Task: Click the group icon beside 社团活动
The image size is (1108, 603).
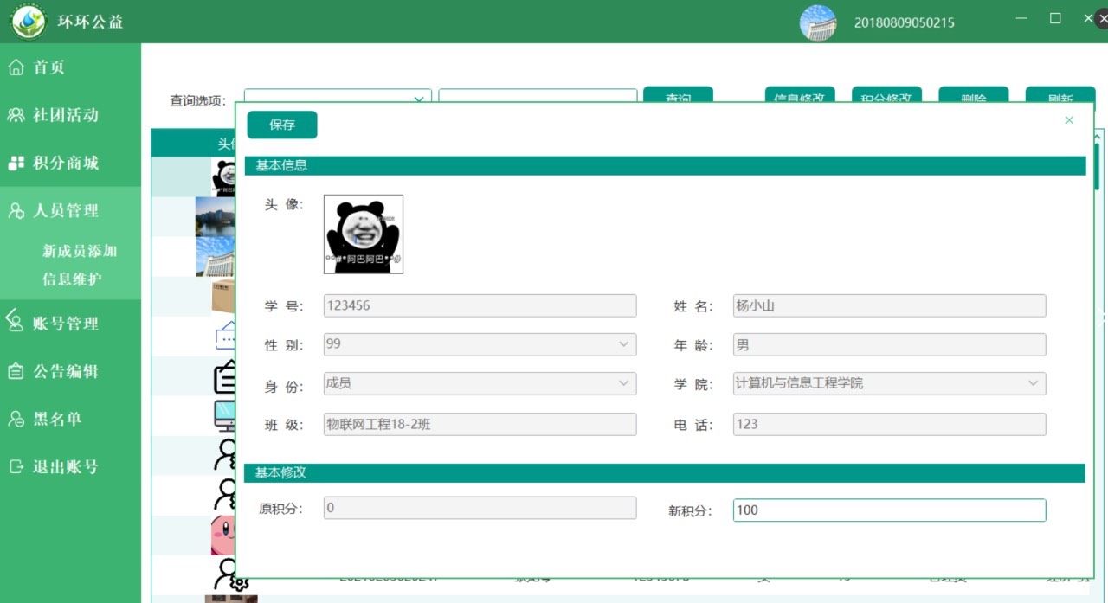Action: tap(16, 115)
